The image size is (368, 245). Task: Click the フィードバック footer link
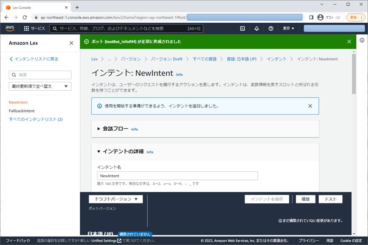coord(18,240)
